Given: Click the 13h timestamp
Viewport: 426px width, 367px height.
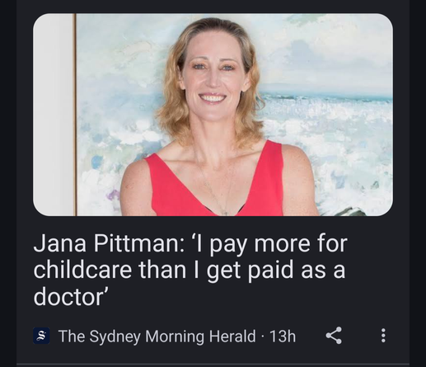Looking at the screenshot, I should click(283, 336).
